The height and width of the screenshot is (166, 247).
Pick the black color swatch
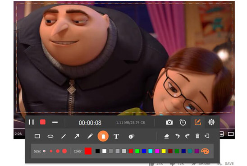coord(98,151)
